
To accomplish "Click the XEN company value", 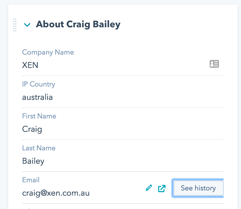I will point(30,65).
